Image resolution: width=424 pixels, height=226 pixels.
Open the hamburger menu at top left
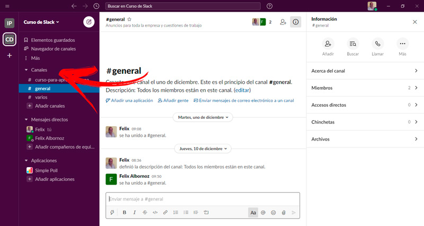pos(7,6)
